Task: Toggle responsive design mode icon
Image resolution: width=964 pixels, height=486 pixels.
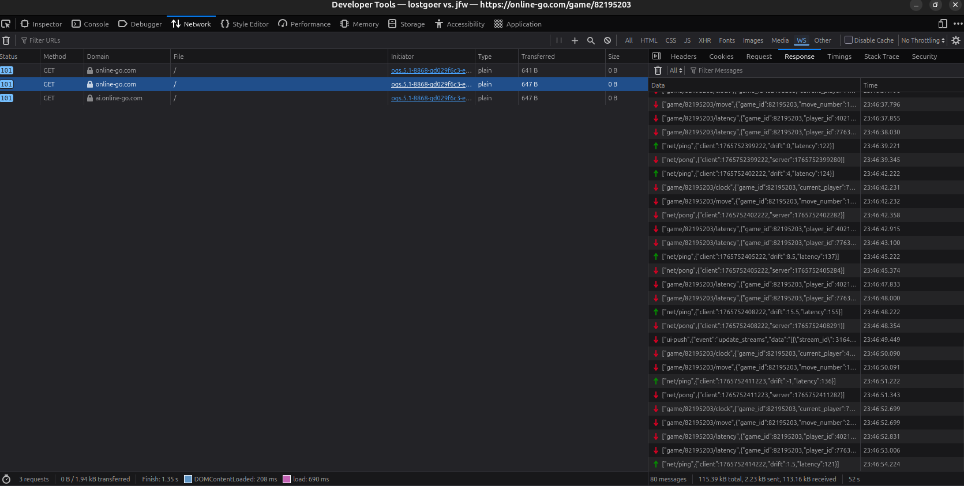Action: tap(943, 24)
